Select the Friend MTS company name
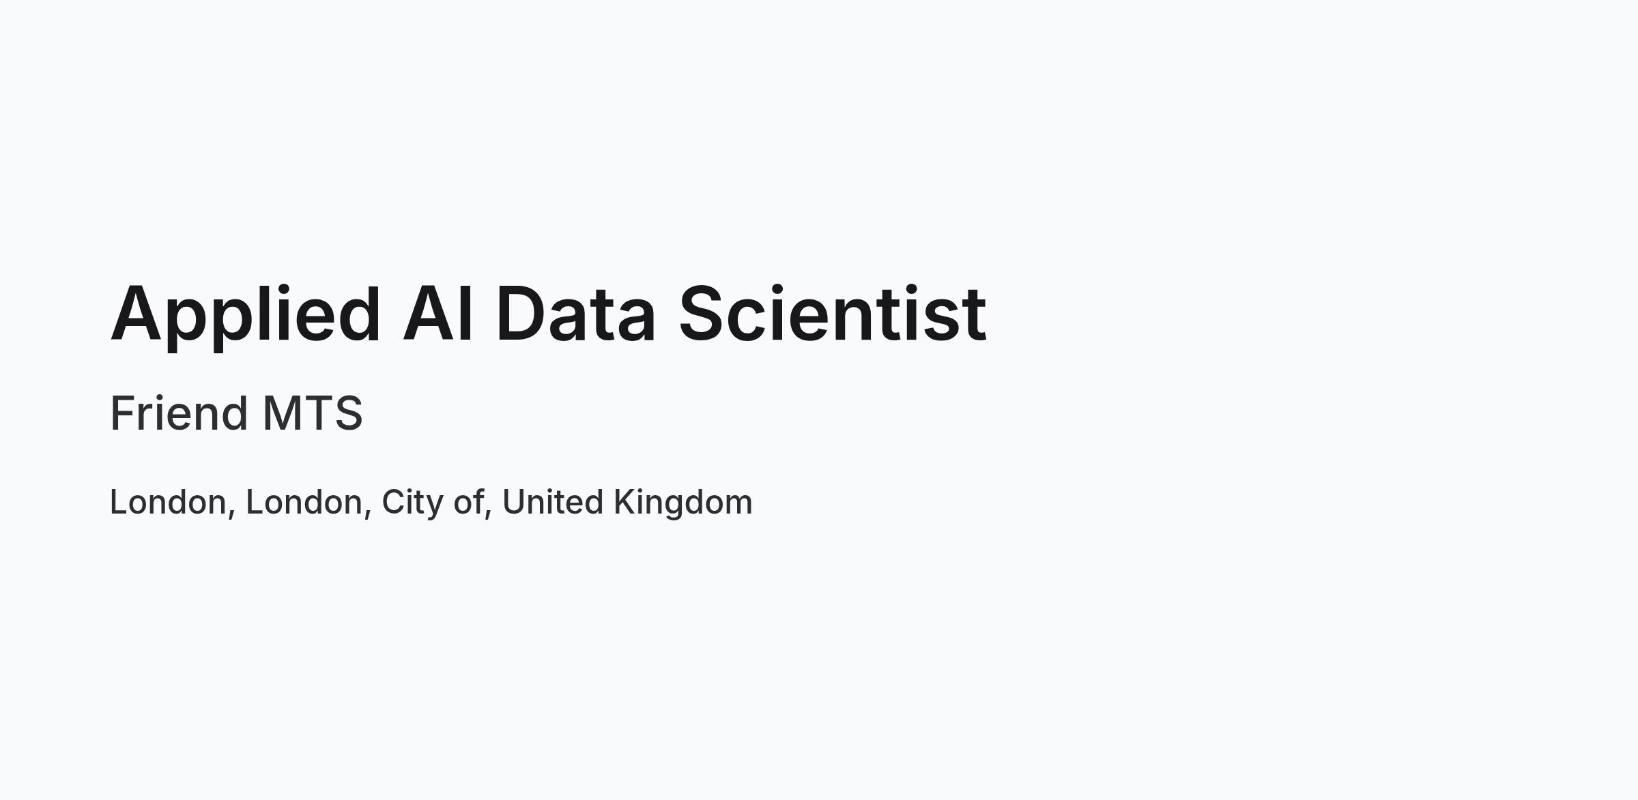Screen dimensions: 1638x800 (236, 413)
